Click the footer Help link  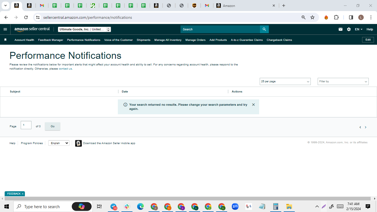12,143
